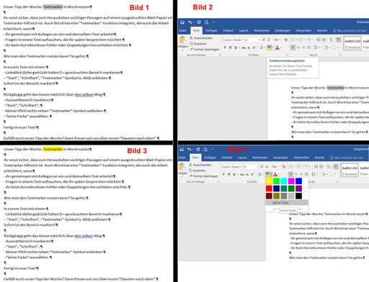The height and width of the screenshot is (282, 369).
Task: Select center alignment in Bild 2 ribbon
Action: [298, 47]
